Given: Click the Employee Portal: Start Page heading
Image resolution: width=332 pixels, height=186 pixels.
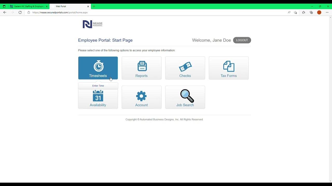Looking at the screenshot, I should tap(105, 40).
